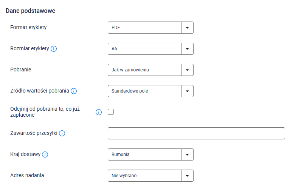This screenshot has width=290, height=190.
Task: Click info icon beside Źródło wartości pobrania
Action: pyautogui.click(x=74, y=91)
